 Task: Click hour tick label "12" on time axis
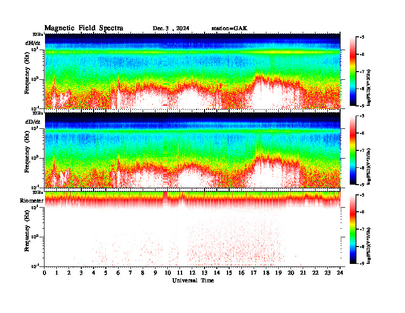pos(192,273)
